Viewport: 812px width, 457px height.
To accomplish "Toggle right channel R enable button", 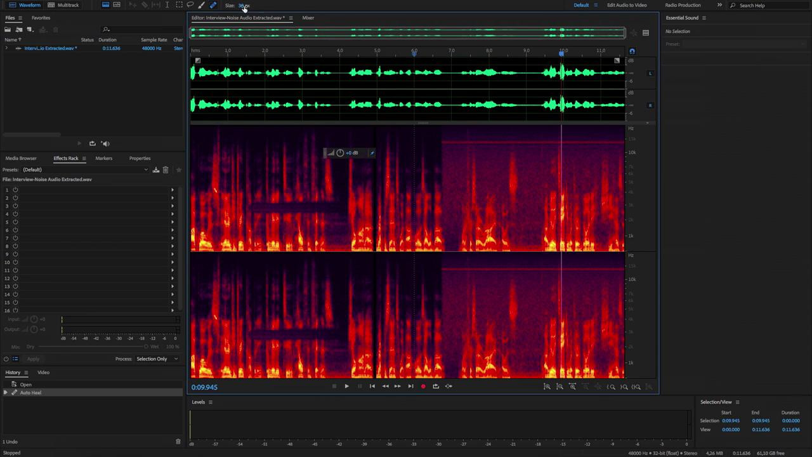I will pos(650,105).
